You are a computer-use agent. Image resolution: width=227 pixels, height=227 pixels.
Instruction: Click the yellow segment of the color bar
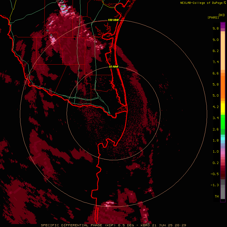[223, 108]
